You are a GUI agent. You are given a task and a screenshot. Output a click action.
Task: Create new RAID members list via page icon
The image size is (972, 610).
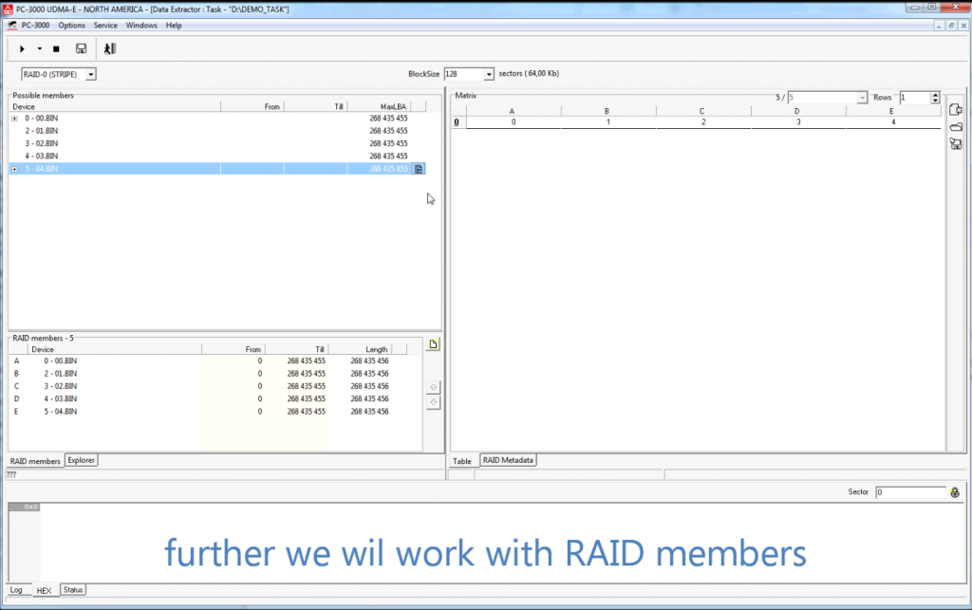[x=433, y=343]
